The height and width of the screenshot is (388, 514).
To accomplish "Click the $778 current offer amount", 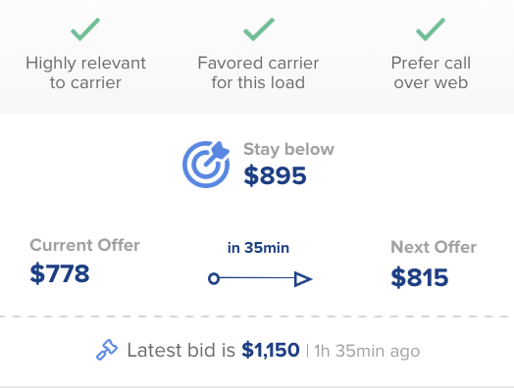I will coord(59,273).
